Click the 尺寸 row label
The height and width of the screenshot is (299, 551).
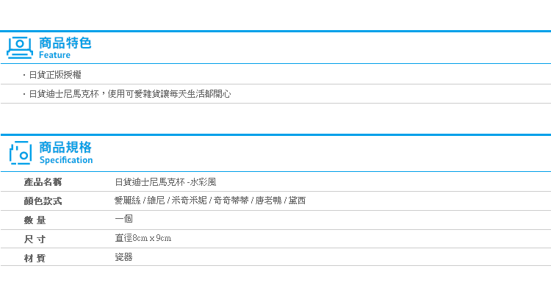35,239
